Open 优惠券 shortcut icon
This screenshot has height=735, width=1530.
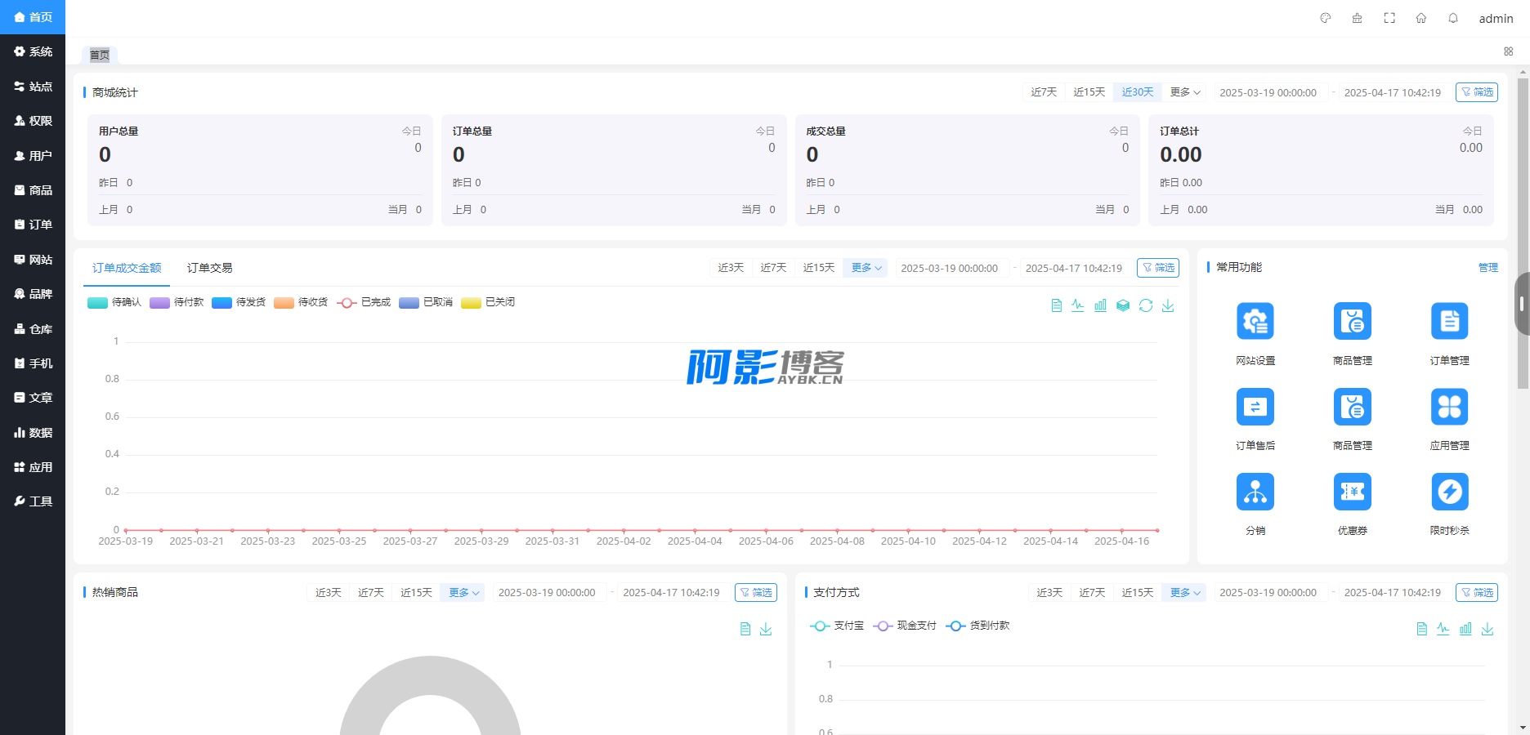coord(1353,492)
